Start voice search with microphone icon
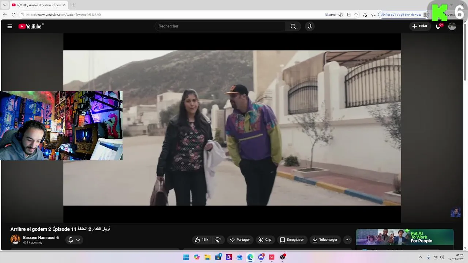The height and width of the screenshot is (263, 468). [310, 26]
